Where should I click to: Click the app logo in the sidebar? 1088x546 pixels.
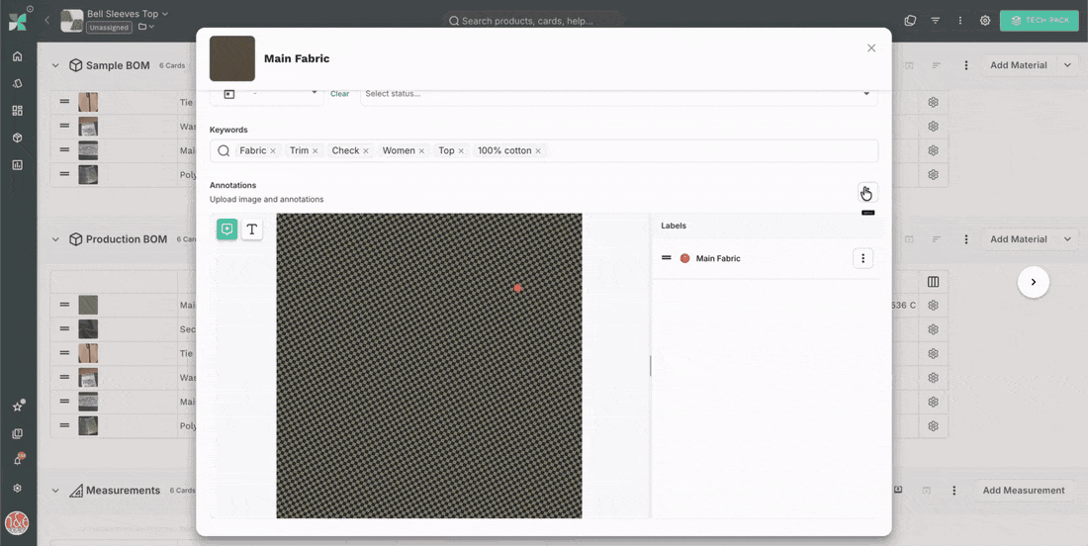[18, 22]
